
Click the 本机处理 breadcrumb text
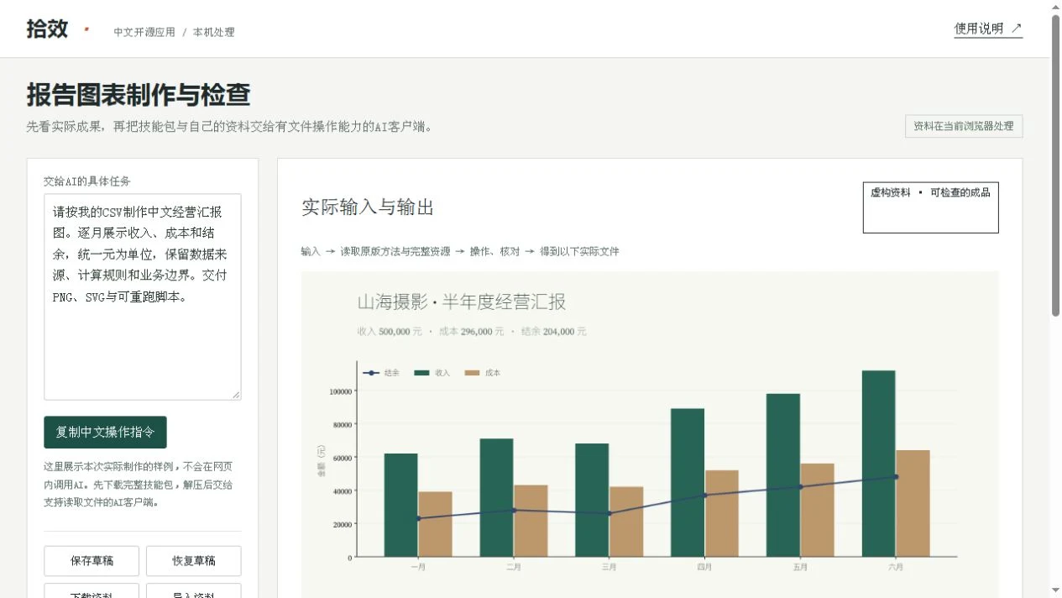coord(214,32)
